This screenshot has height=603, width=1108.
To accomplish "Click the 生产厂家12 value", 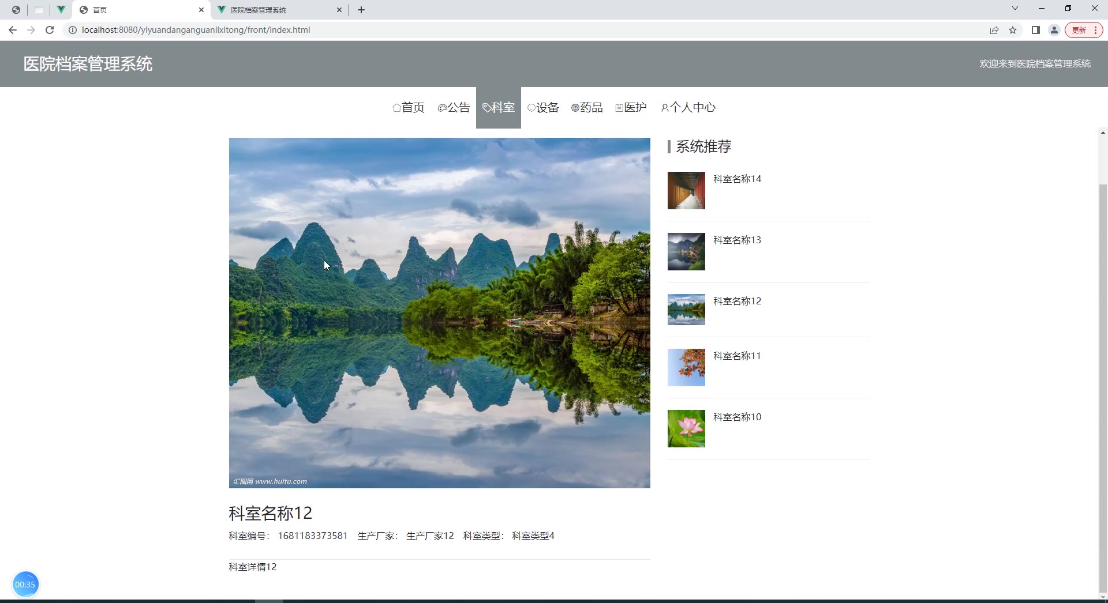I will [x=430, y=536].
